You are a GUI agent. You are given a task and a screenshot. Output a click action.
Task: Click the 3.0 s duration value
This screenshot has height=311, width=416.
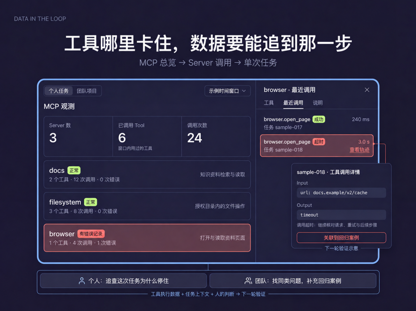point(364,142)
